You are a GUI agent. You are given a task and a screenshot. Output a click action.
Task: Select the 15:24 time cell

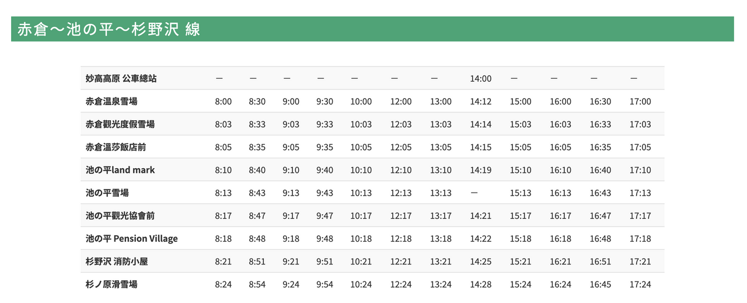(521, 284)
